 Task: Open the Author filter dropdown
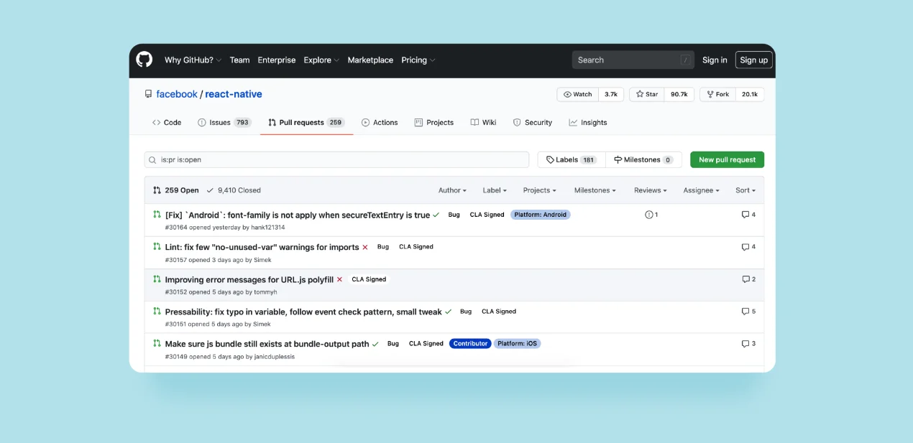click(452, 190)
